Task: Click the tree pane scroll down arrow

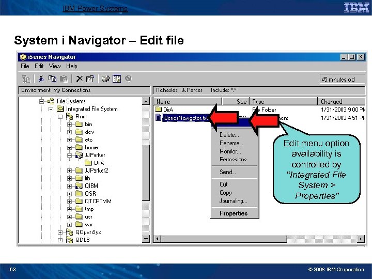Action: point(146,239)
